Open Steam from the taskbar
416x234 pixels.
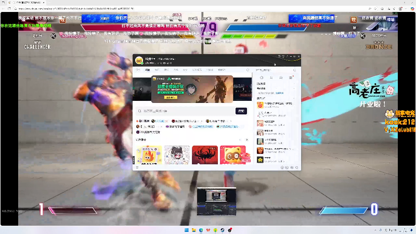pos(223,230)
